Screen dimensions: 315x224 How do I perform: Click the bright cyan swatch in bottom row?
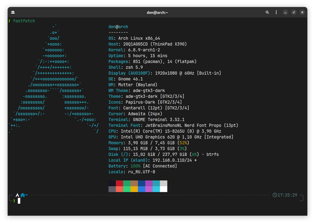click(156, 189)
